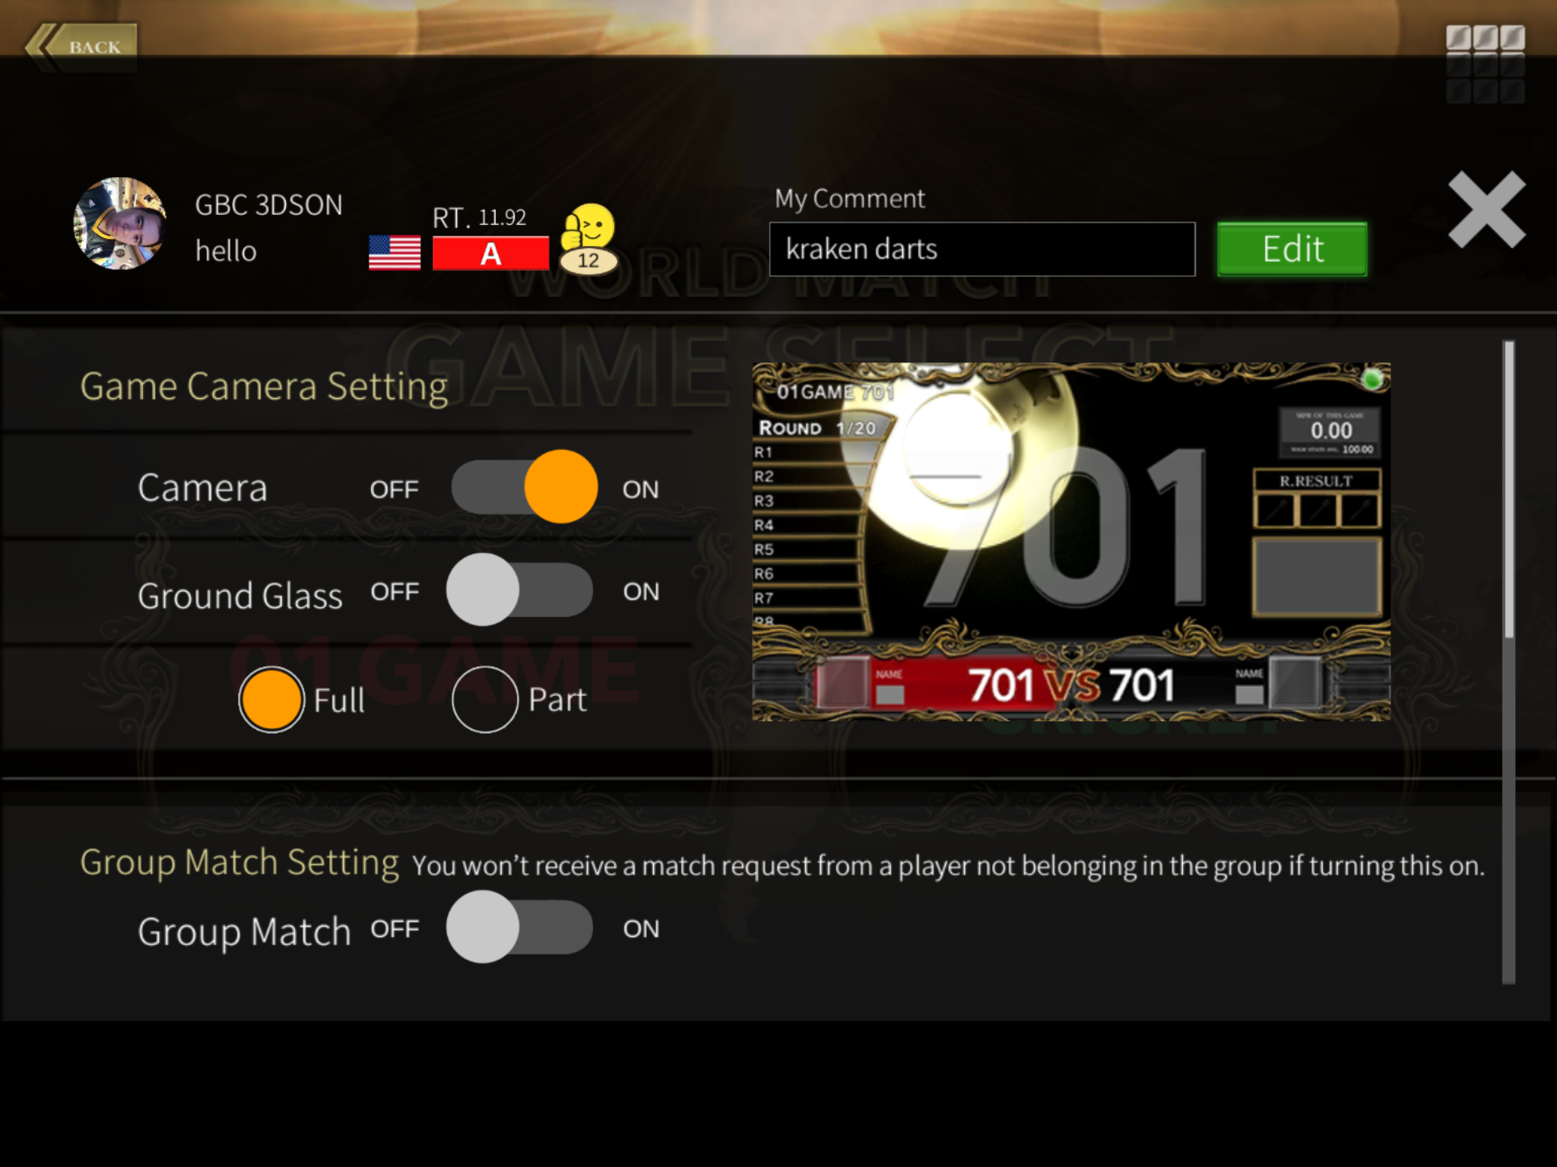Tap the GBC 3DSON player name

[x=268, y=205]
